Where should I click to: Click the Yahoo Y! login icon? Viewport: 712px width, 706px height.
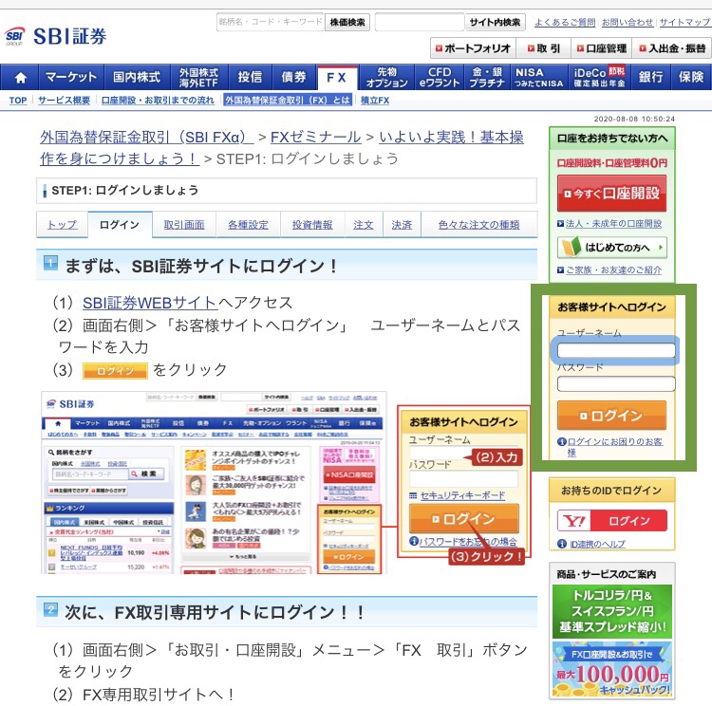pyautogui.click(x=574, y=520)
